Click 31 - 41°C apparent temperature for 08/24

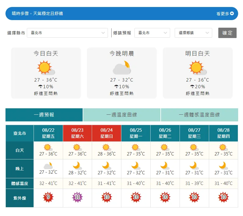(x=107, y=183)
